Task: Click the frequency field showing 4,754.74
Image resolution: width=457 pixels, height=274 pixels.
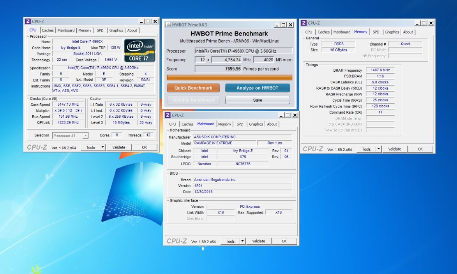Action: coord(226,60)
